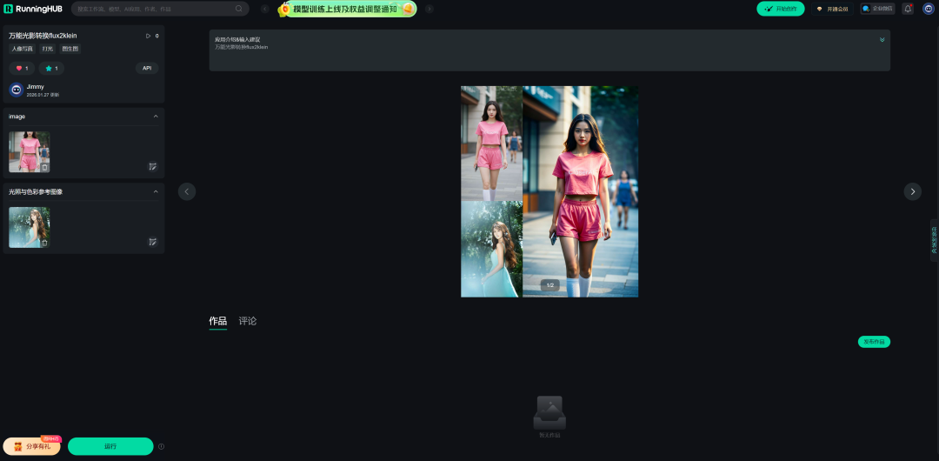Edit the image section's picture
This screenshot has width=939, height=461.
153,167
